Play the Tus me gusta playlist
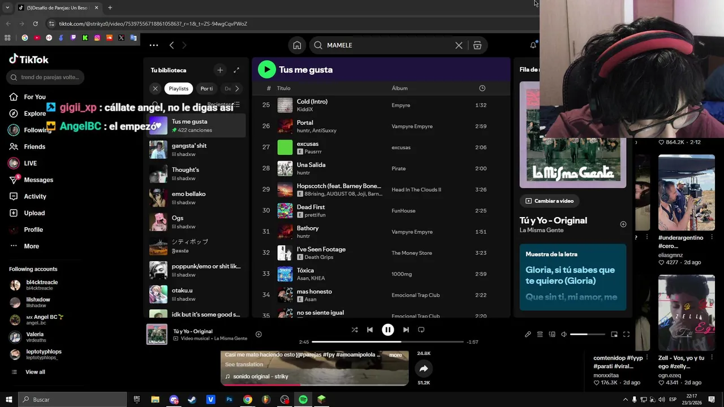The width and height of the screenshot is (724, 407). click(266, 70)
